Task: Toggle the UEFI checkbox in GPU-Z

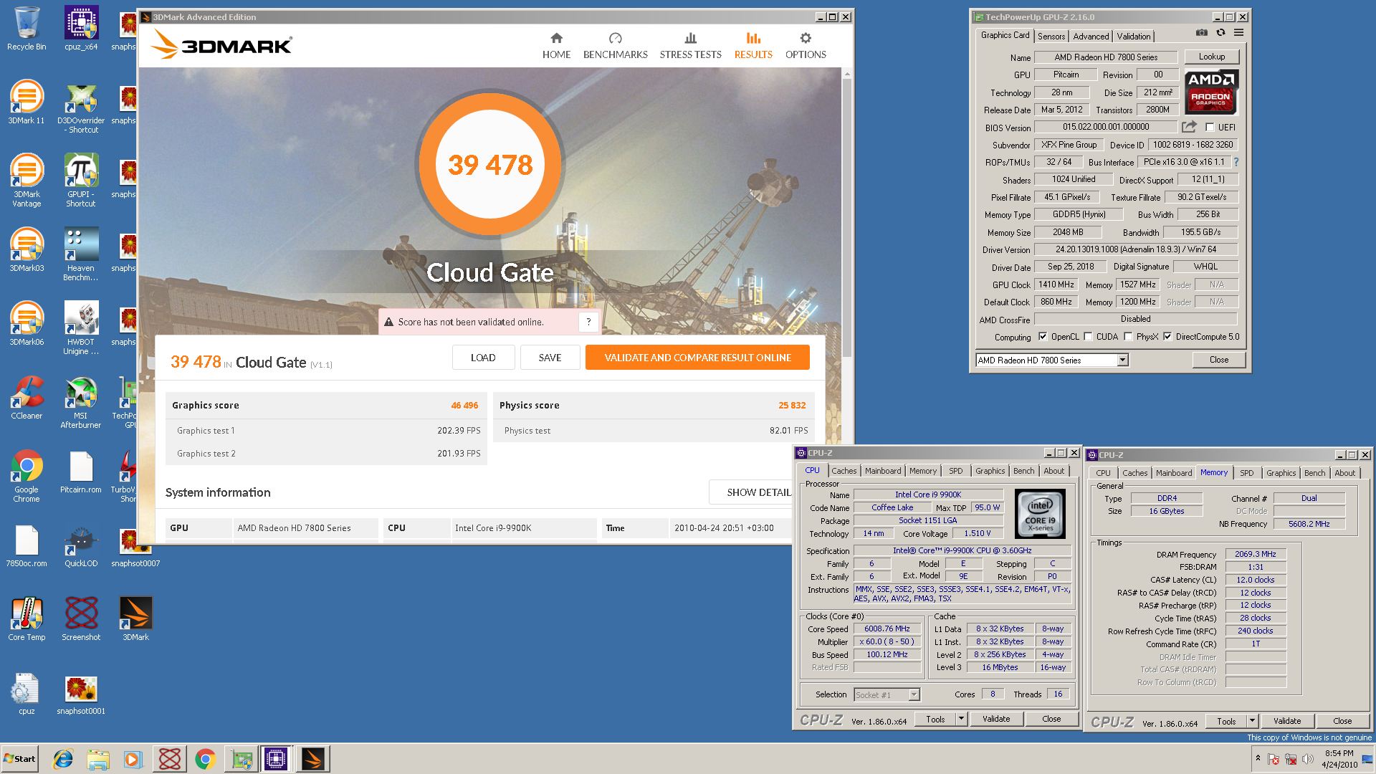Action: [x=1210, y=127]
